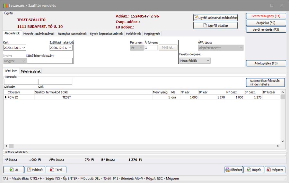The height and width of the screenshot is (183, 289).
Task: Cancel using the Mégsem button
Action: (275, 170)
